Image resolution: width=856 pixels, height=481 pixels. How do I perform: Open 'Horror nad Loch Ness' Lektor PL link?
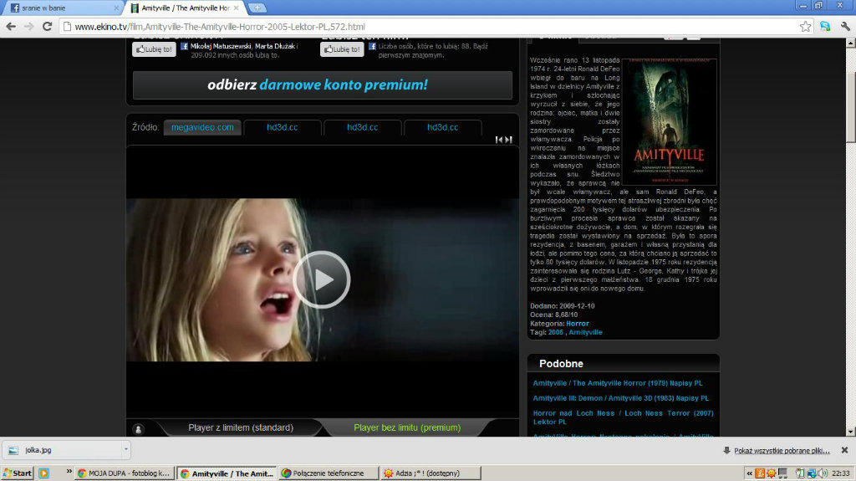(x=623, y=417)
